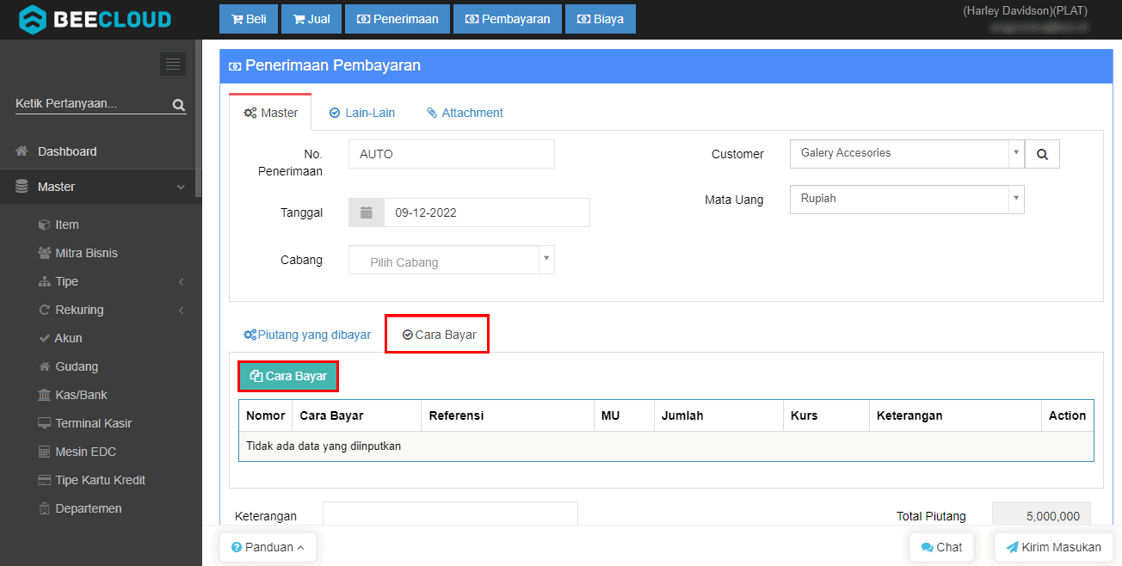The image size is (1122, 566).
Task: Expand the Rekuring submenu
Action: [x=112, y=310]
